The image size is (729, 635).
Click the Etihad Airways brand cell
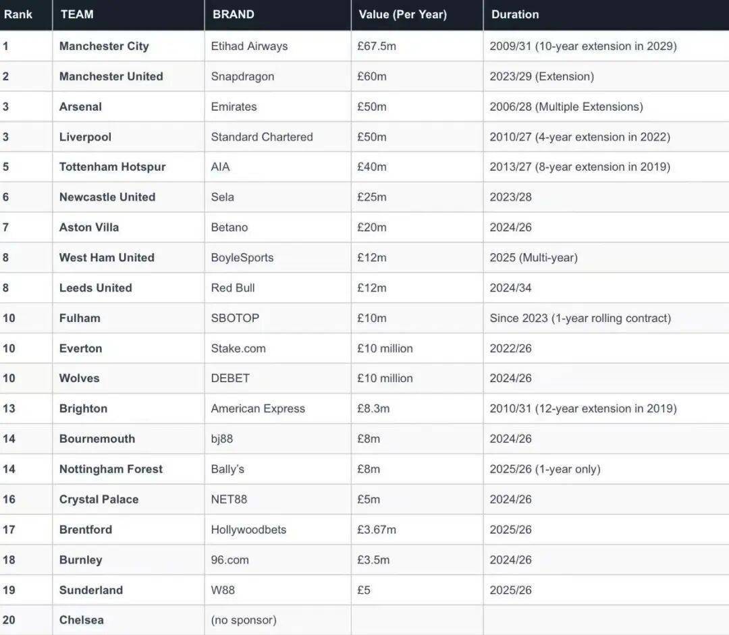tap(249, 46)
